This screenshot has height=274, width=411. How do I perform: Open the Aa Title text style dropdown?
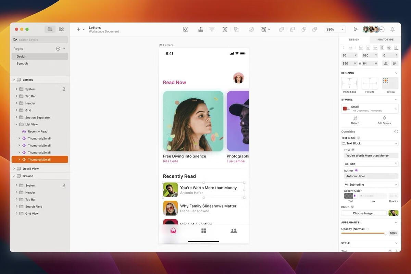[371, 164]
